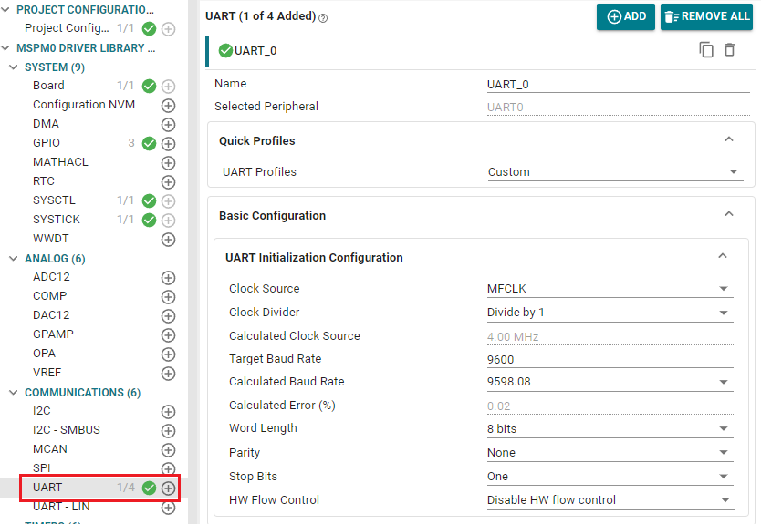Collapse UART Initialization Configuration section
Viewport: 761px width, 524px height.
coord(722,257)
